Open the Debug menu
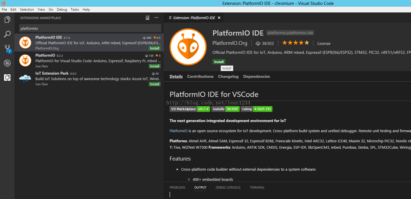 click(x=62, y=10)
